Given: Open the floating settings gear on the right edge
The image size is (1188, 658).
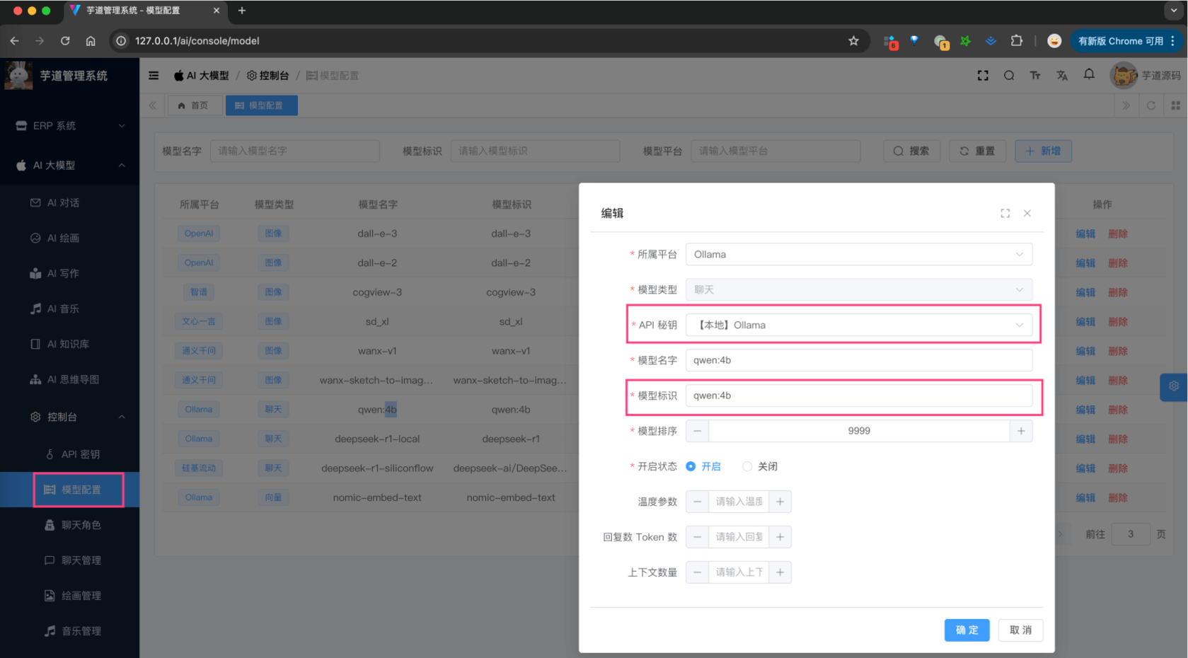Looking at the screenshot, I should tap(1174, 386).
